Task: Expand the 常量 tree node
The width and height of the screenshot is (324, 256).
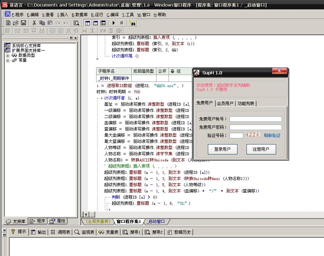Action: [8, 61]
